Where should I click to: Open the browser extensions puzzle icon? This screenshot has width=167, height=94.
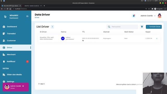pyautogui.click(x=152, y=9)
